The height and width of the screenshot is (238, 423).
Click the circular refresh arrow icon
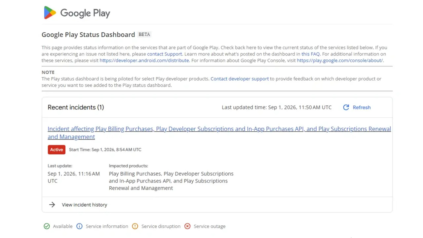[346, 107]
